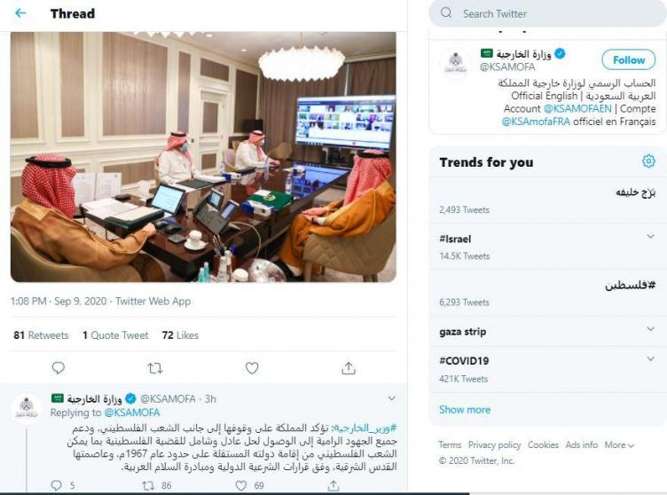Screen dimensions: 667x495
Task: Follow the @KSAMOFA account
Action: coord(629,60)
